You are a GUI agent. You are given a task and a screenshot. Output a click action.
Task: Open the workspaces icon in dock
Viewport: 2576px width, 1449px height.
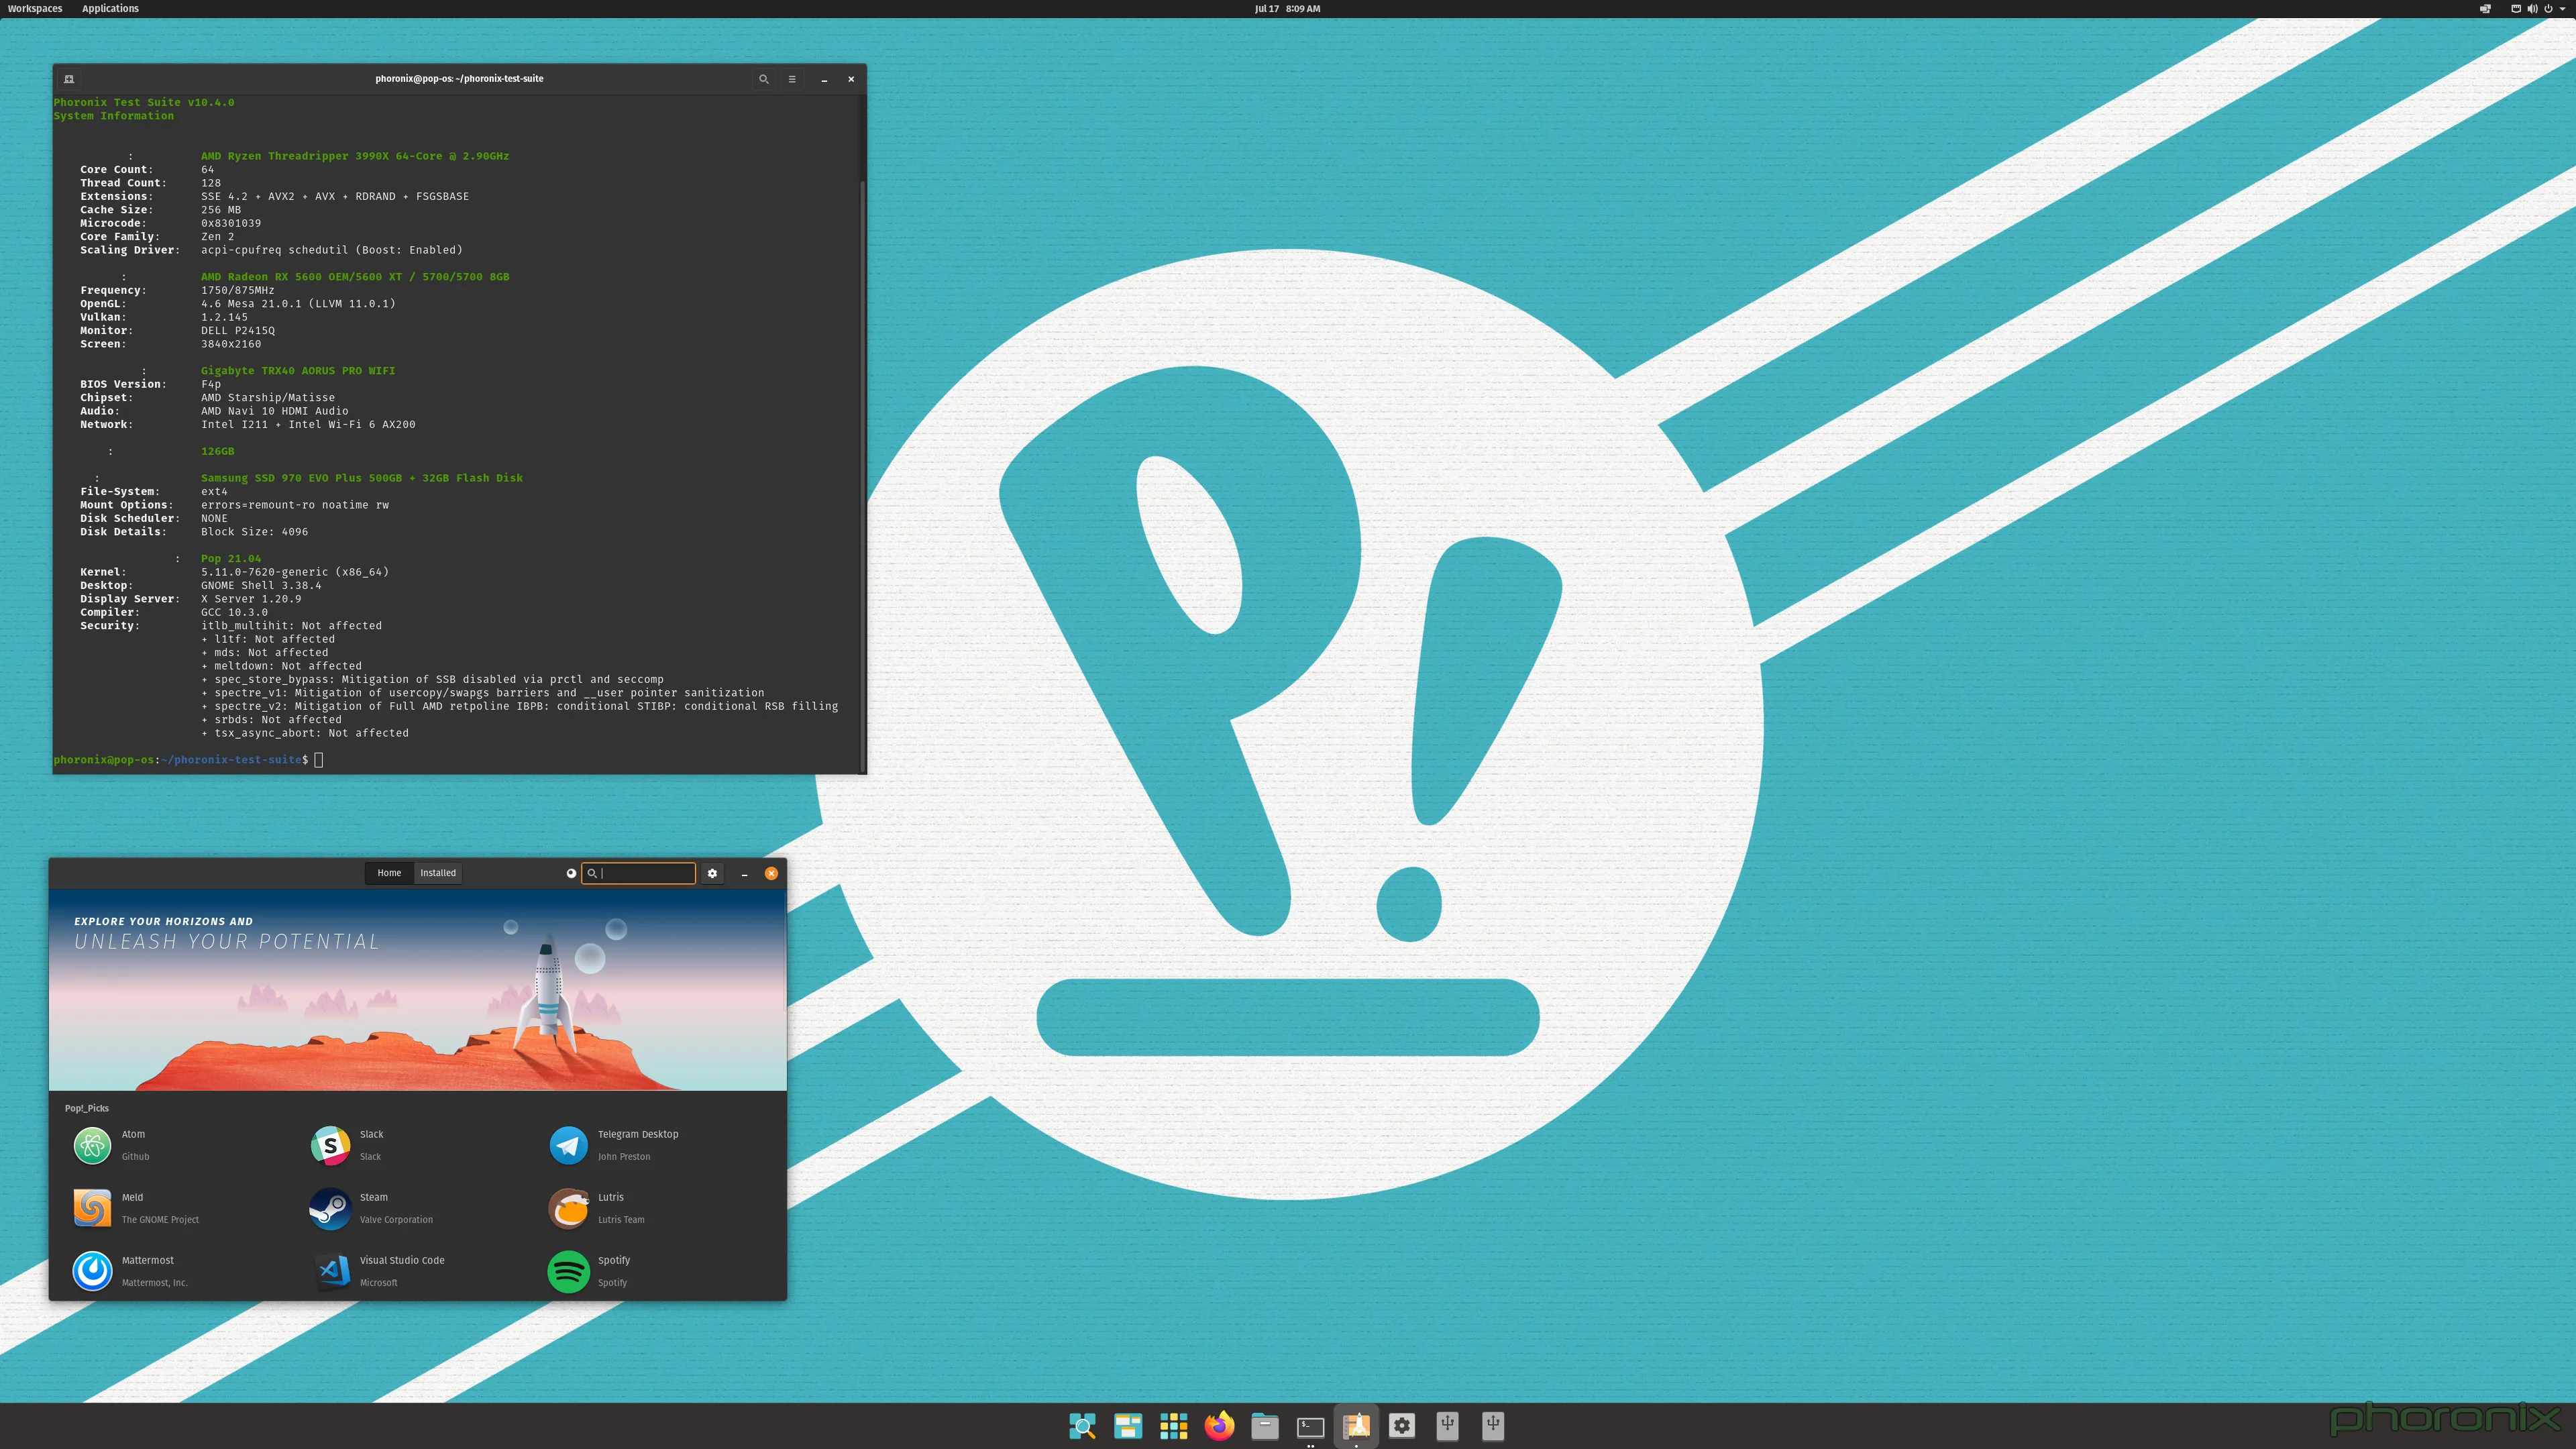[1128, 1426]
